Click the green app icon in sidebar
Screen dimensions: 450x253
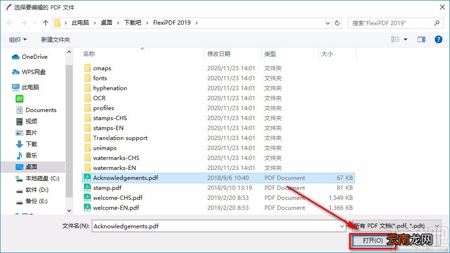pyautogui.click(x=19, y=99)
